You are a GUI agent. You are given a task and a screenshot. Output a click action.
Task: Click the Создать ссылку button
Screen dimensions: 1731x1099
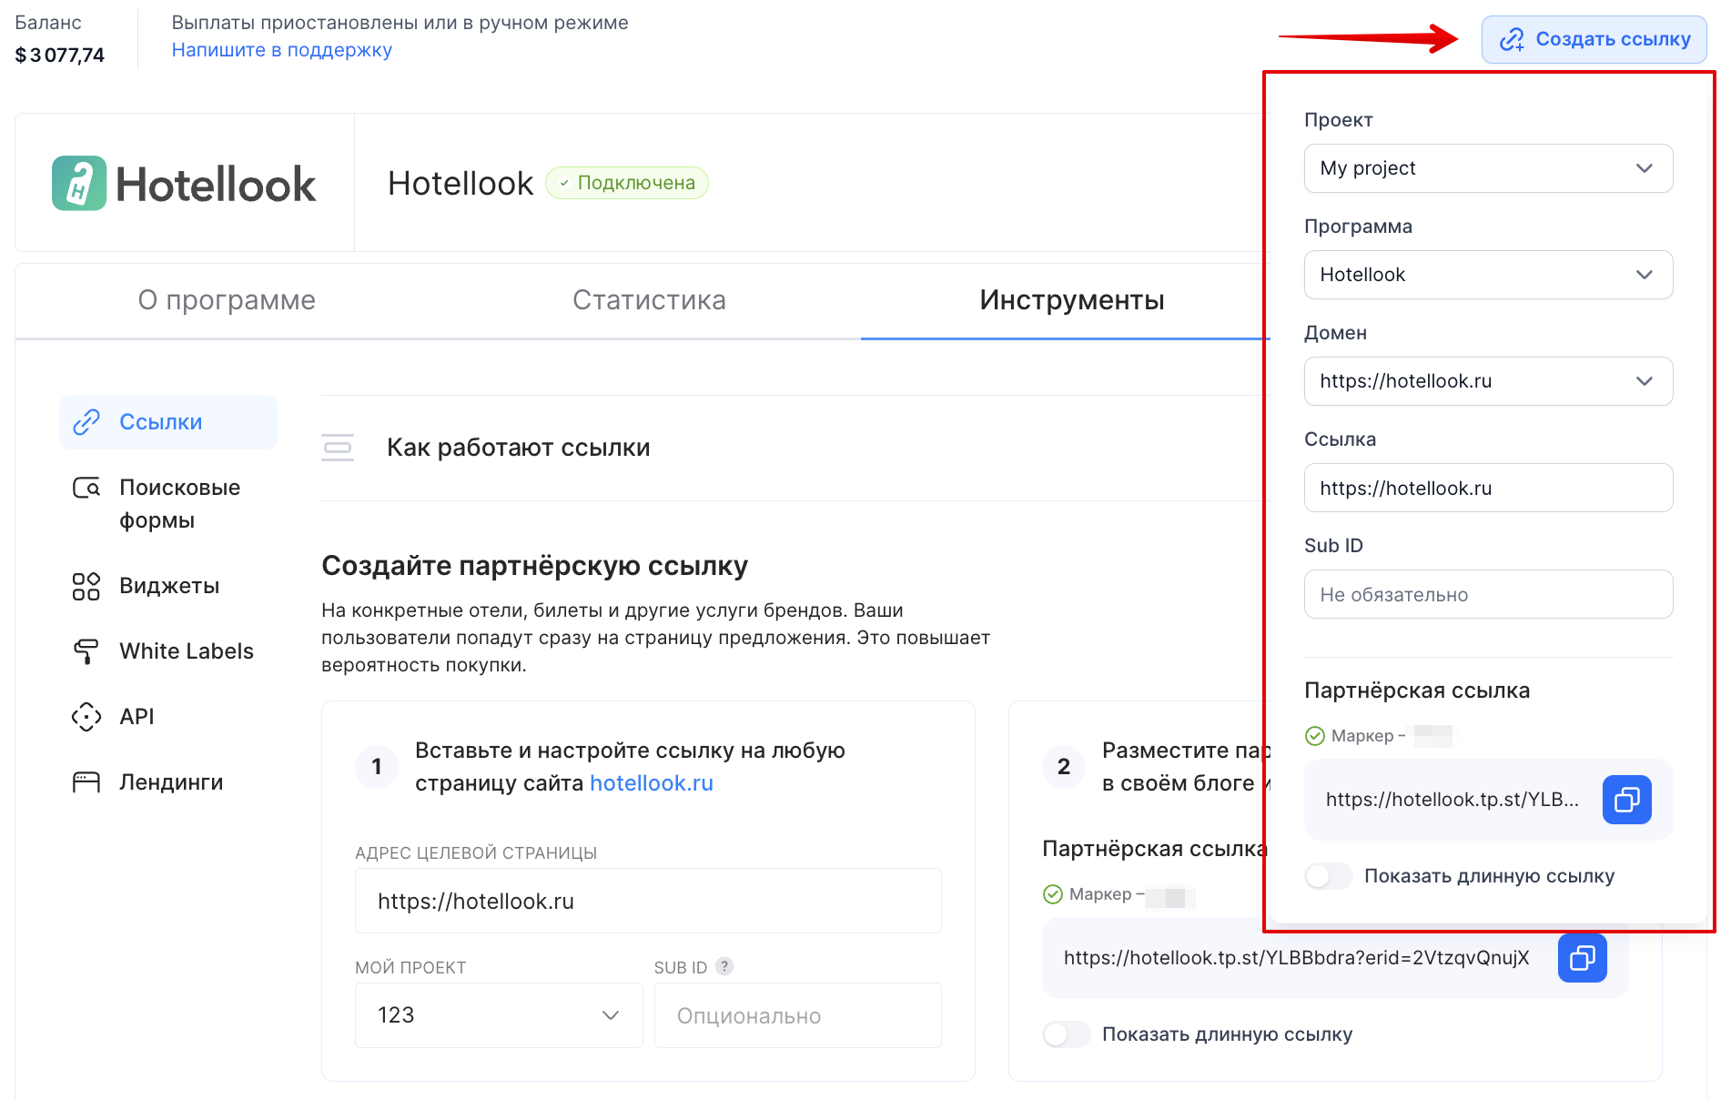coord(1594,39)
